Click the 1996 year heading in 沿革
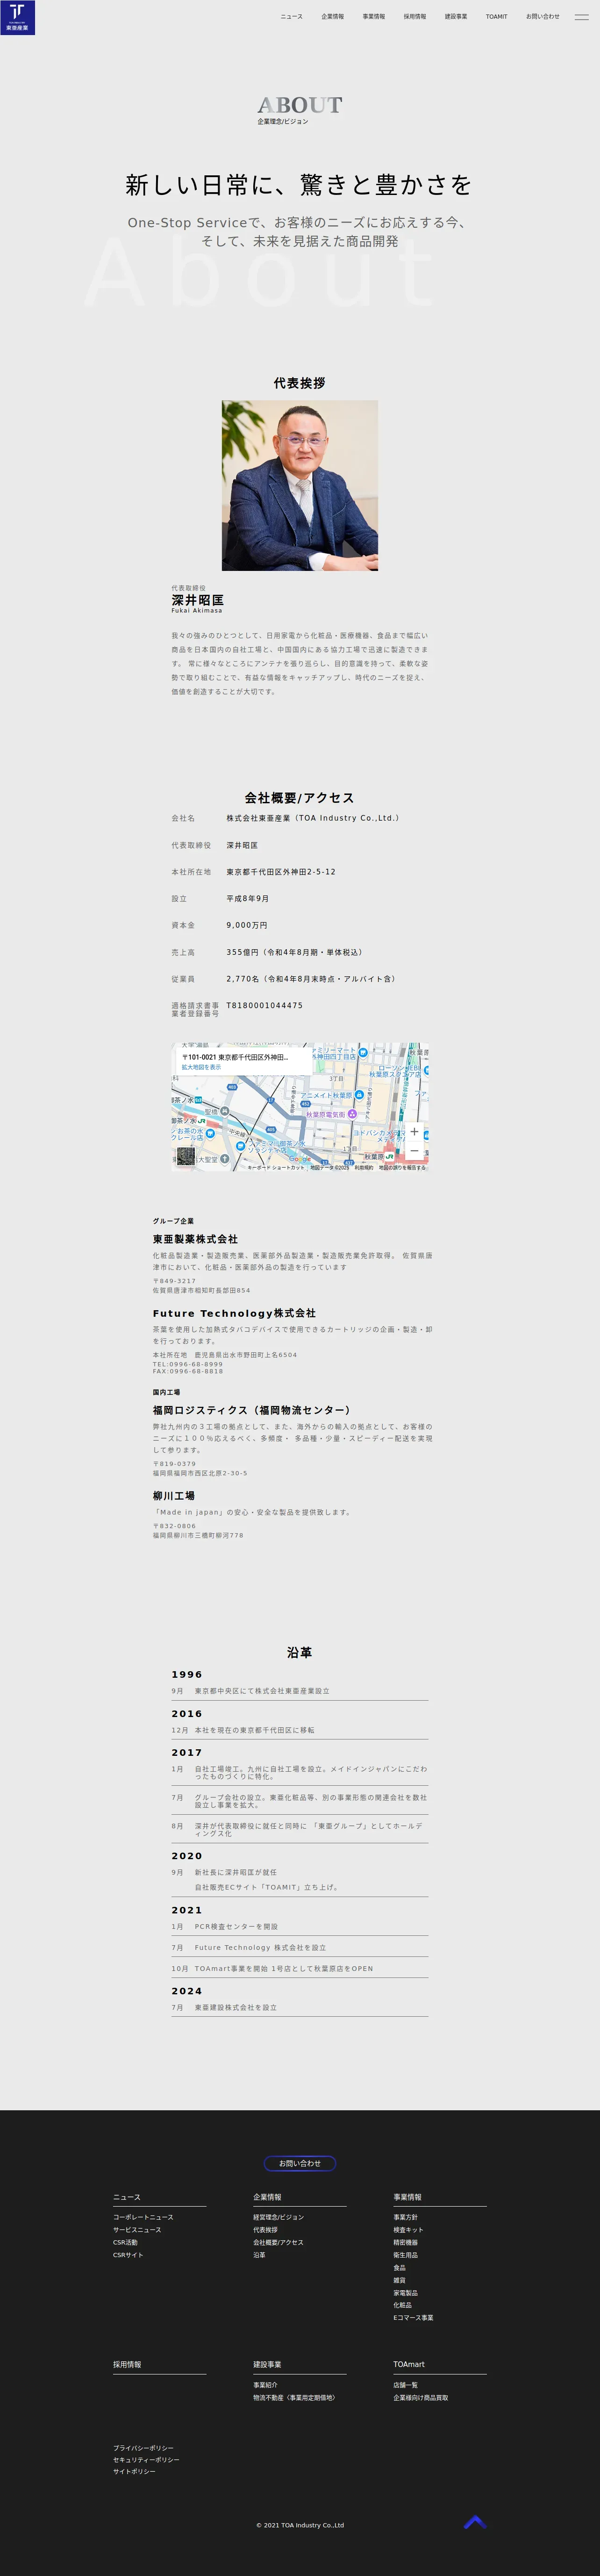The image size is (600, 2576). click(186, 1674)
